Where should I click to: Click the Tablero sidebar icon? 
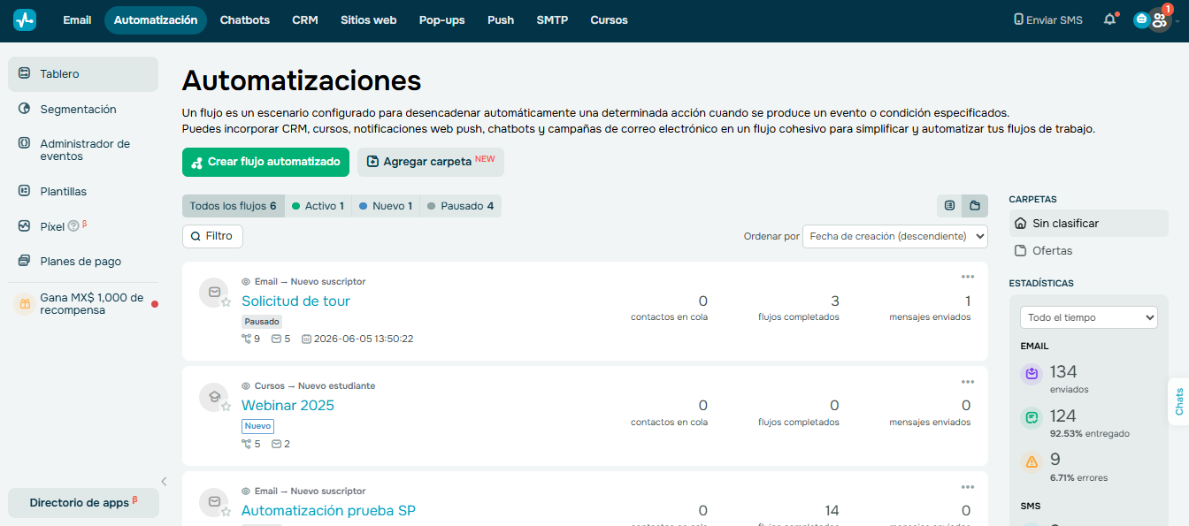click(24, 73)
